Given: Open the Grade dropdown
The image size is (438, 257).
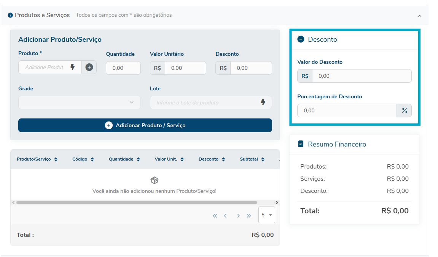Looking at the screenshot, I should pos(79,102).
